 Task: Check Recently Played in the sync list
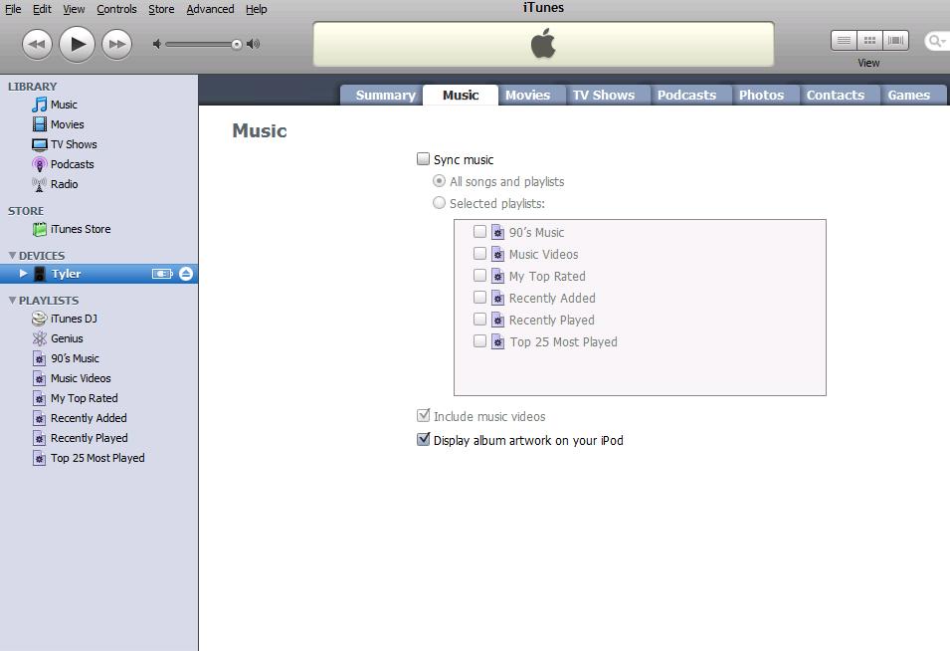[x=479, y=319]
